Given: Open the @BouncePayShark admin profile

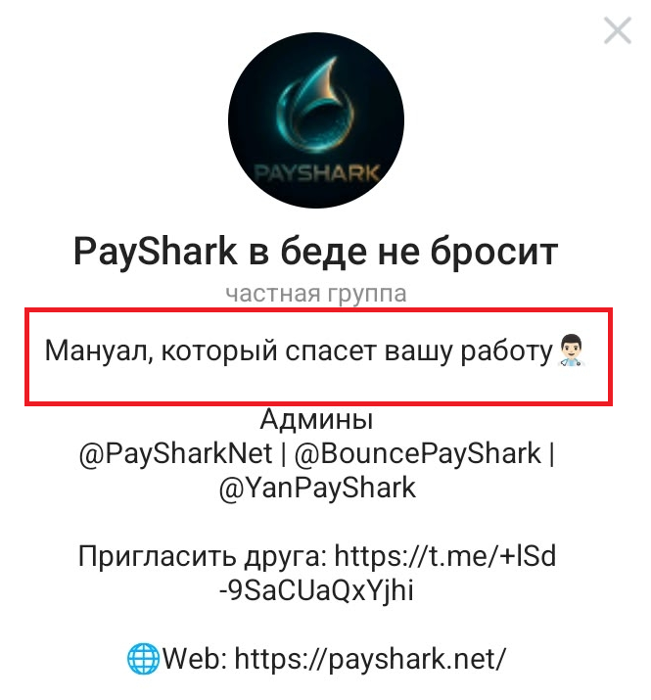Looking at the screenshot, I should tap(417, 453).
